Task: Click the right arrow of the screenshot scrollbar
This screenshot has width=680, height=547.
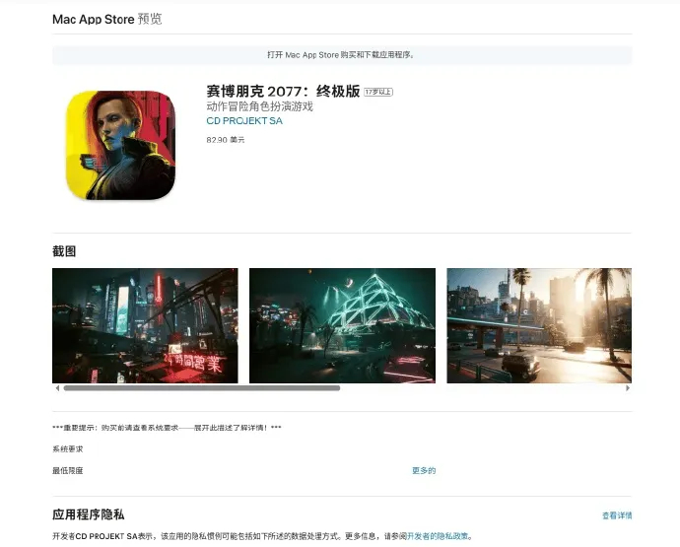Action: coord(628,388)
